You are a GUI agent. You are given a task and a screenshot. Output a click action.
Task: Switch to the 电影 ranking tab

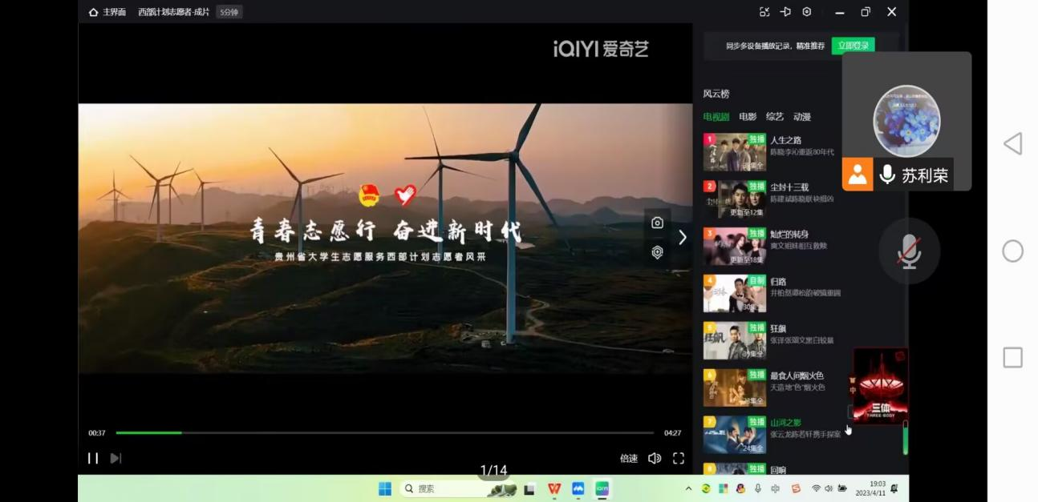click(x=748, y=117)
